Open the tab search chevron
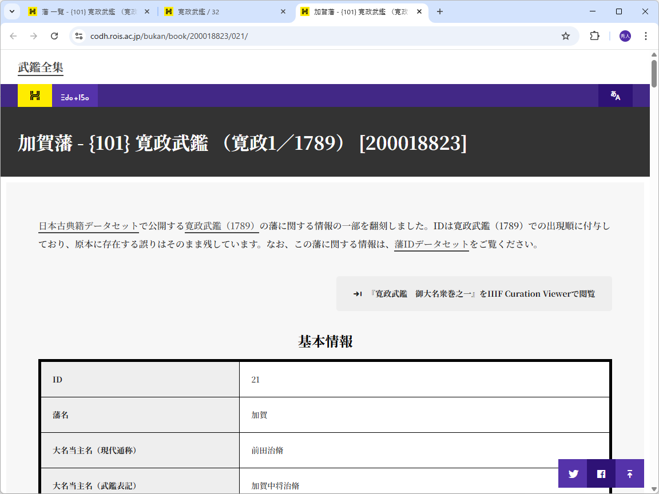 [x=11, y=11]
